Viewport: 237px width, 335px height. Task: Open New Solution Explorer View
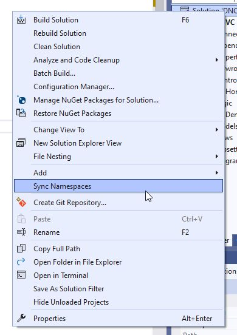pos(118,143)
